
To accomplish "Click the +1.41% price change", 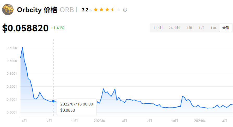I will [x=57, y=28].
